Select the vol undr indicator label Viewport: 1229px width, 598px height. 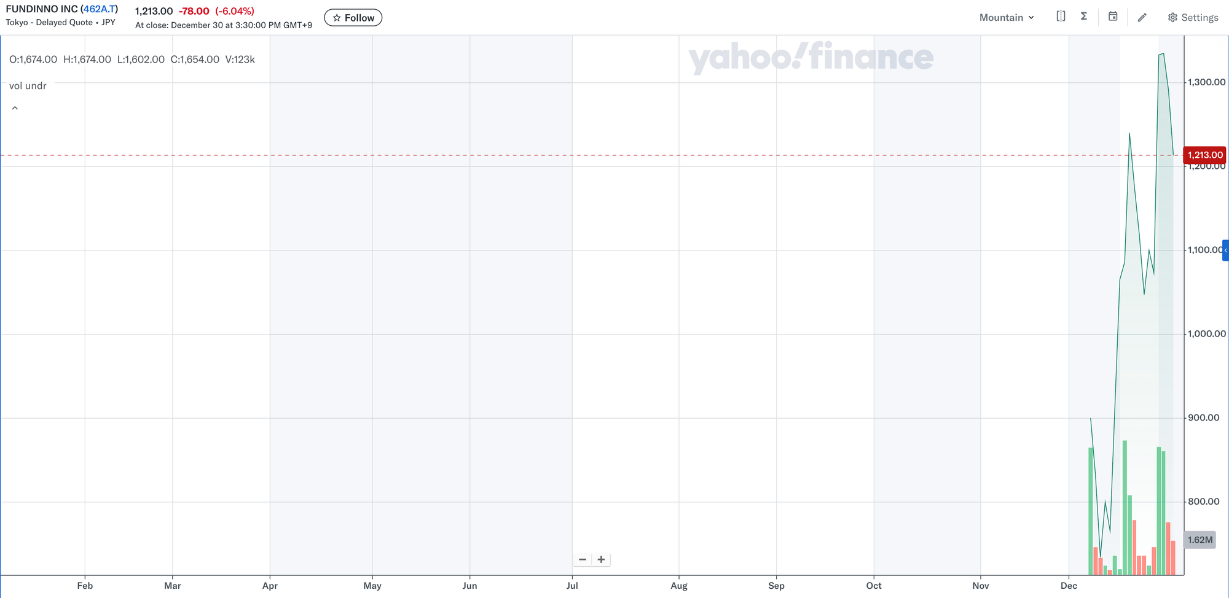(28, 86)
